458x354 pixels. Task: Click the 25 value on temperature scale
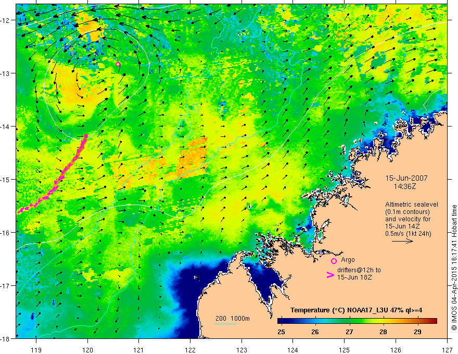click(x=281, y=332)
